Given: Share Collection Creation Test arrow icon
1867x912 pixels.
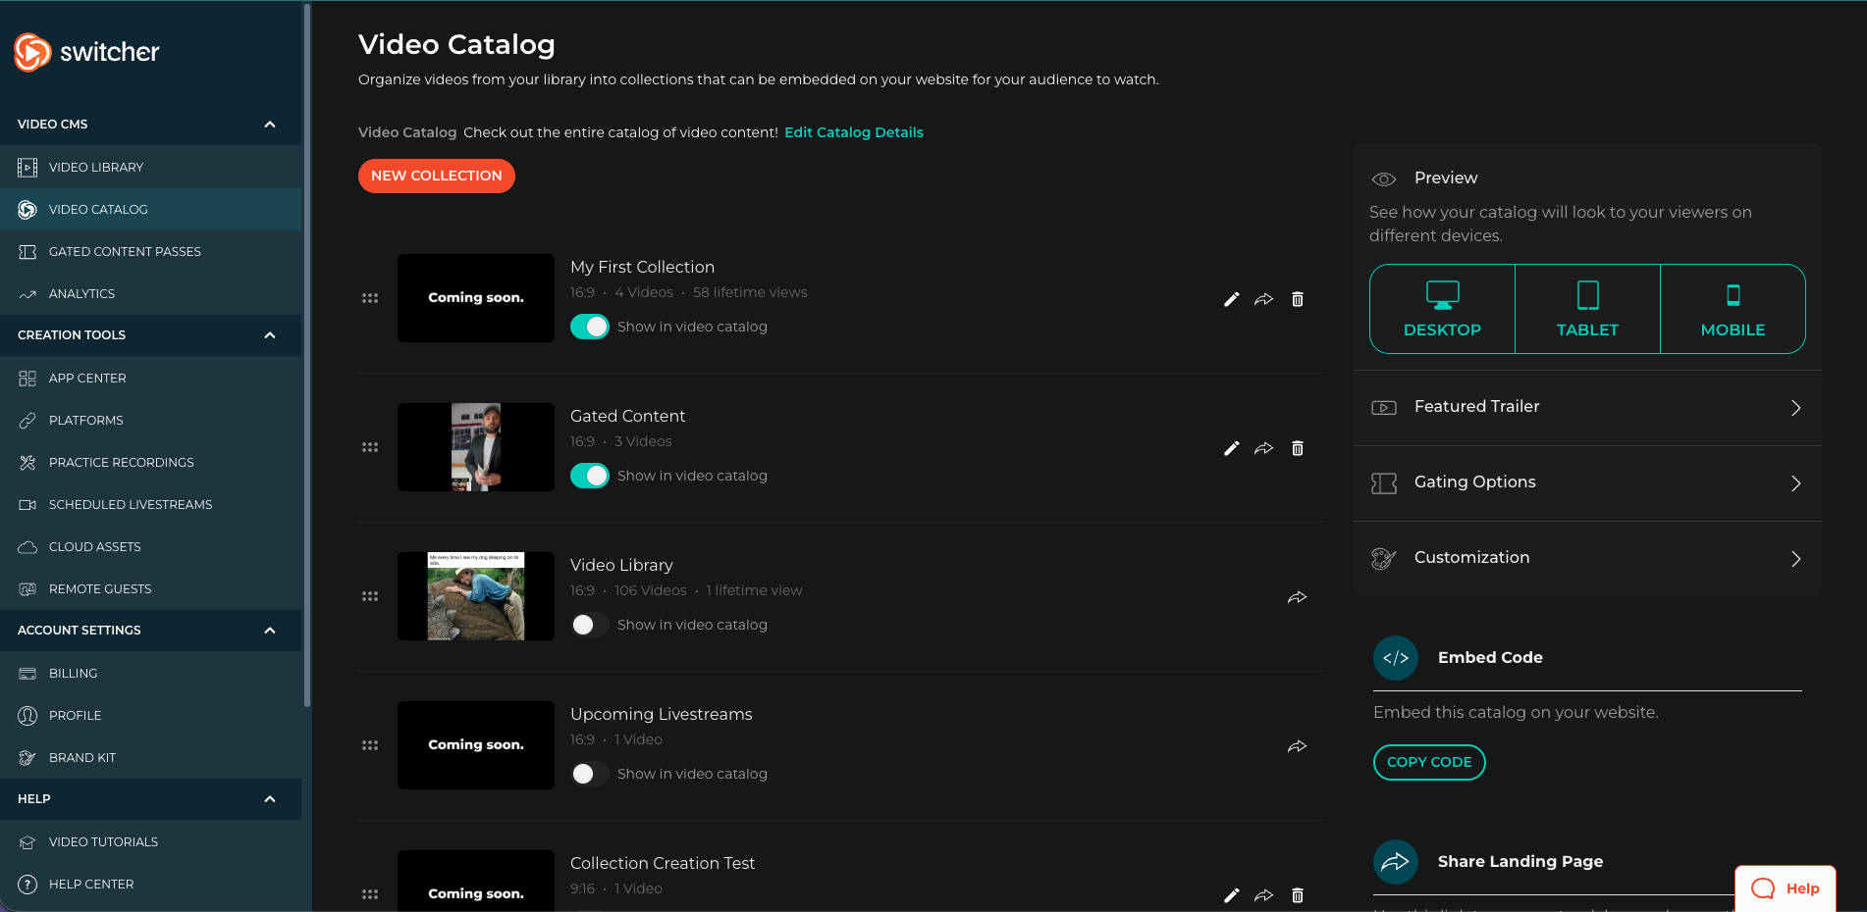Looking at the screenshot, I should 1264,895.
